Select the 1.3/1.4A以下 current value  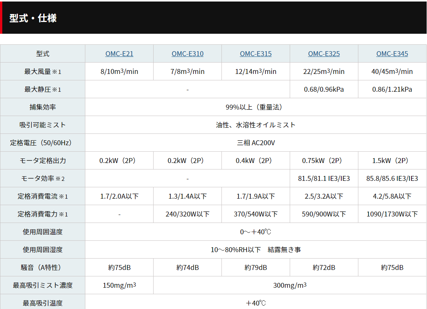tap(188, 196)
